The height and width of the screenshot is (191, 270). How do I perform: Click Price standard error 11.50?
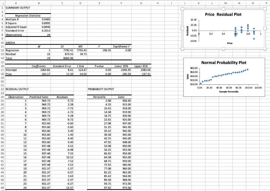(62, 74)
